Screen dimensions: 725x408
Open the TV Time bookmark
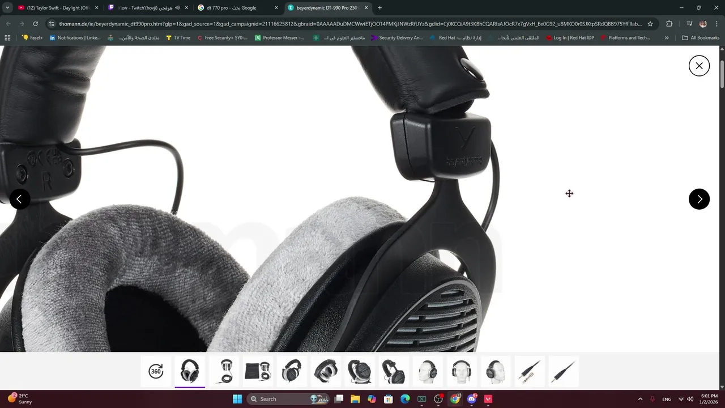click(178, 38)
